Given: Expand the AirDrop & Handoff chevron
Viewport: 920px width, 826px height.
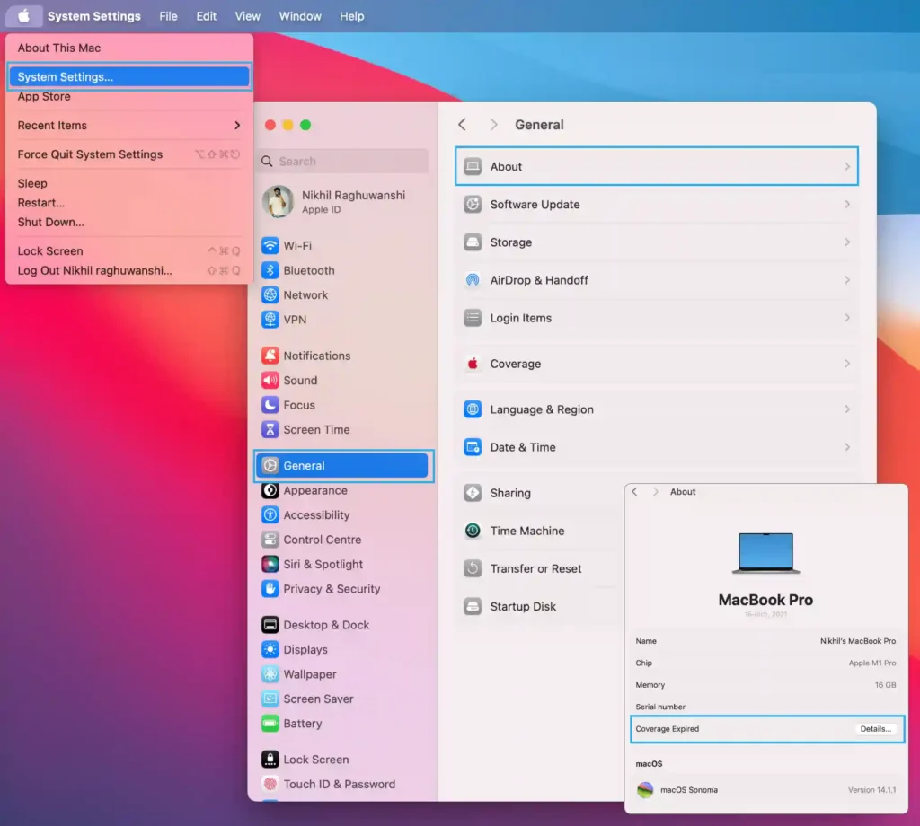Looking at the screenshot, I should click(x=847, y=280).
